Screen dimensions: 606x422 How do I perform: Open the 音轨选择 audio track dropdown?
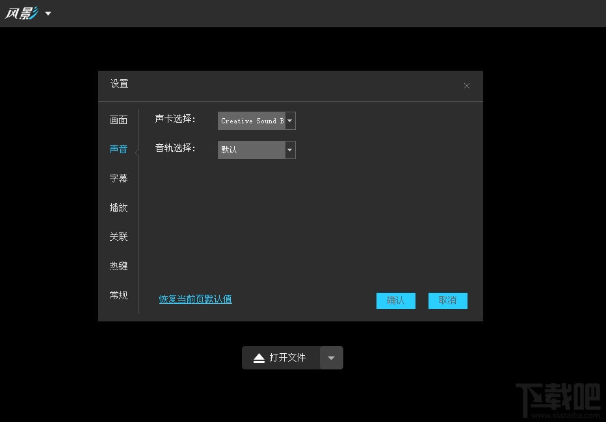[289, 149]
